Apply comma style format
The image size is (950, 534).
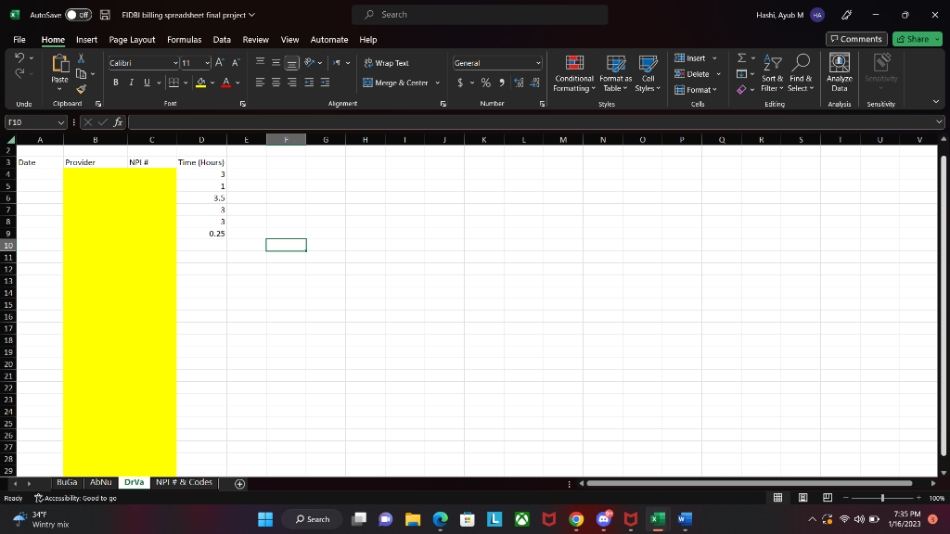point(502,83)
